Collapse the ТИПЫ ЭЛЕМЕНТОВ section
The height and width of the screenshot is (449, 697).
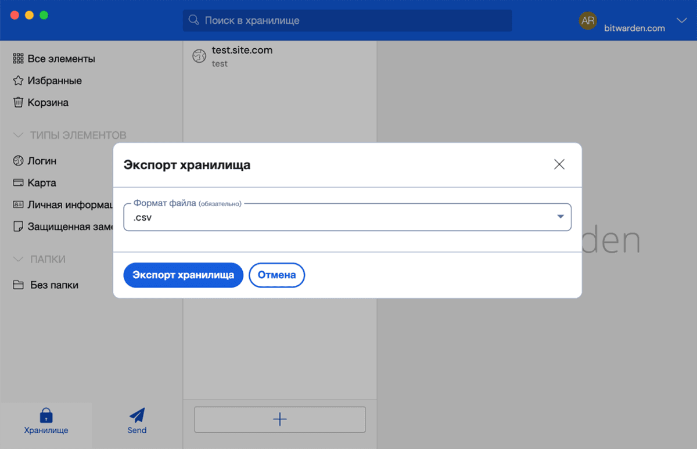click(17, 135)
